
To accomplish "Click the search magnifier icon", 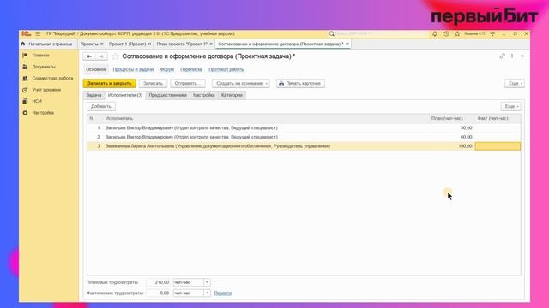I will pyautogui.click(x=331, y=34).
